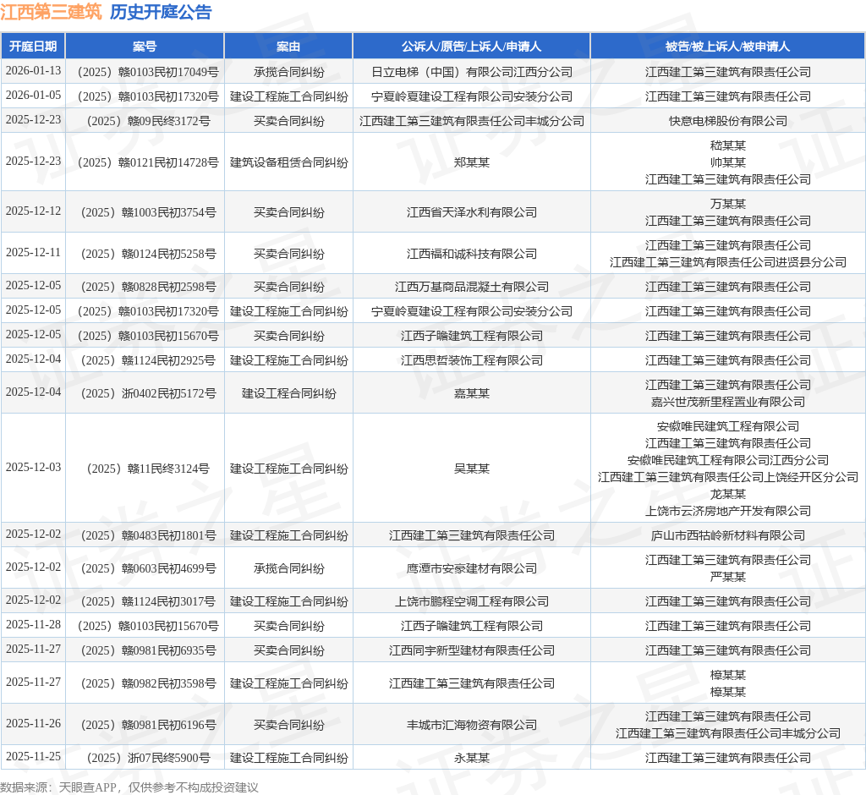Click plaintiff 江西同宇新型建材有限责任公司
This screenshot has width=866, height=795.
472,650
